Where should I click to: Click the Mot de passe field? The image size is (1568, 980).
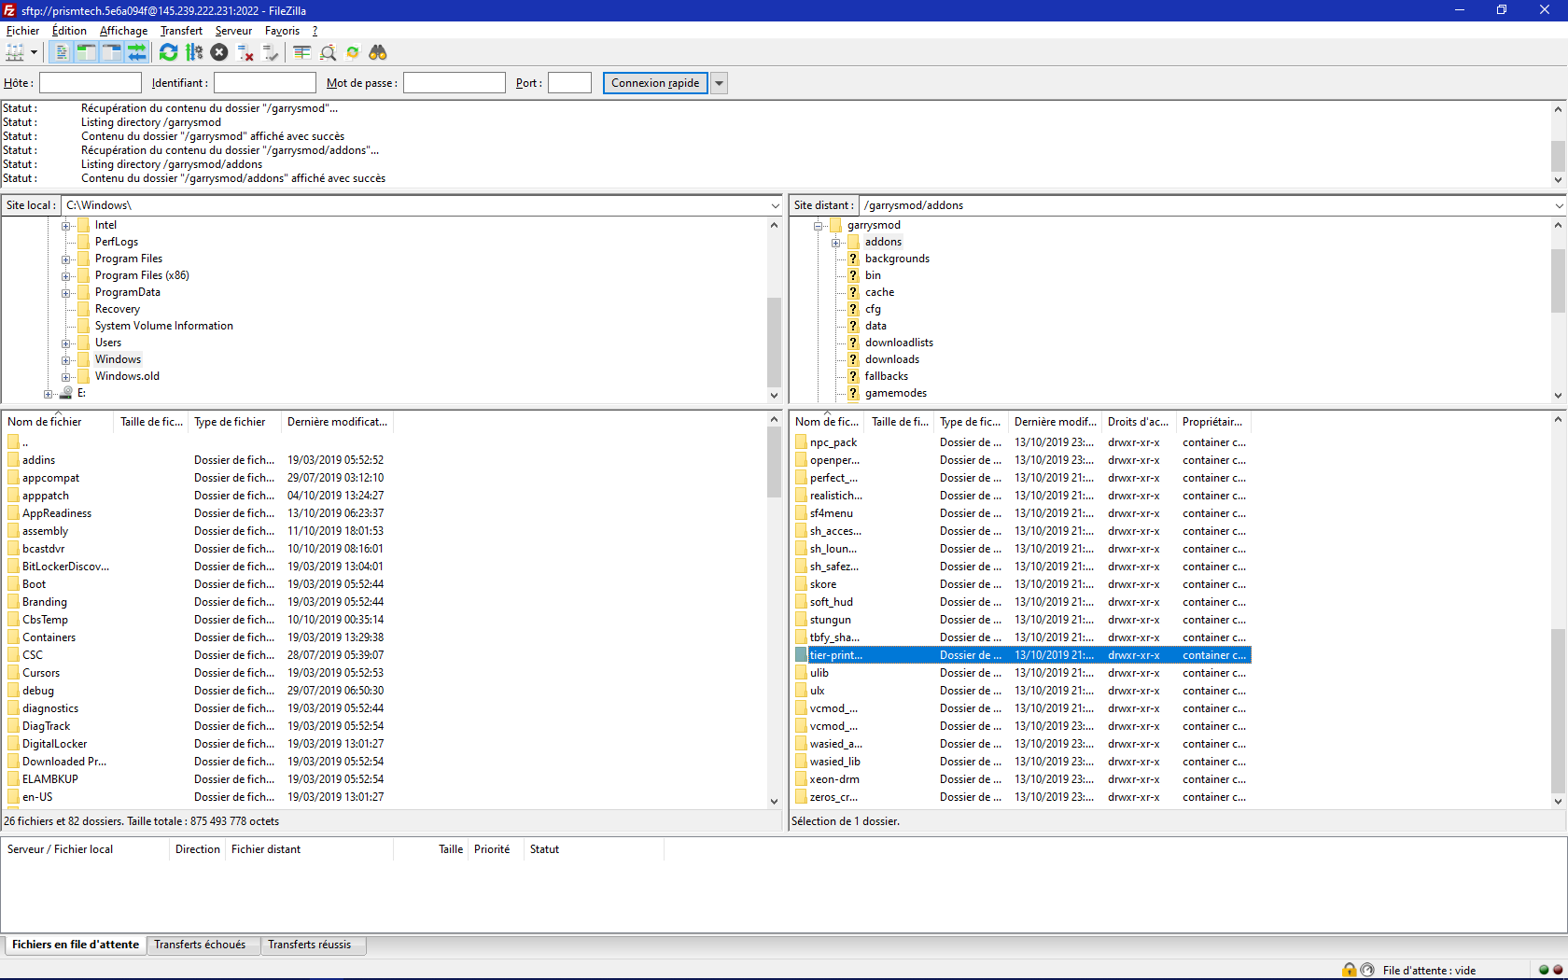455,83
